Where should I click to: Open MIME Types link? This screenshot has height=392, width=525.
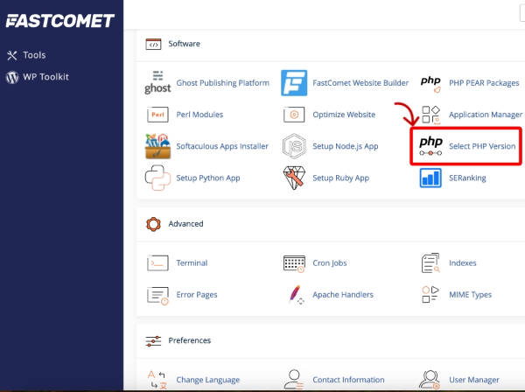tap(470, 295)
